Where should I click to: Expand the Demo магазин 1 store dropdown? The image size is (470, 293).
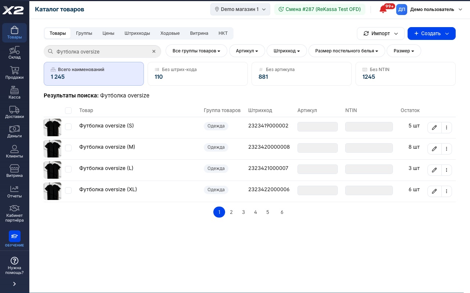pos(240,10)
